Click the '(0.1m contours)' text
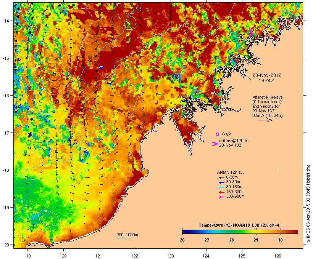The width and height of the screenshot is (313, 259). pyautogui.click(x=267, y=102)
